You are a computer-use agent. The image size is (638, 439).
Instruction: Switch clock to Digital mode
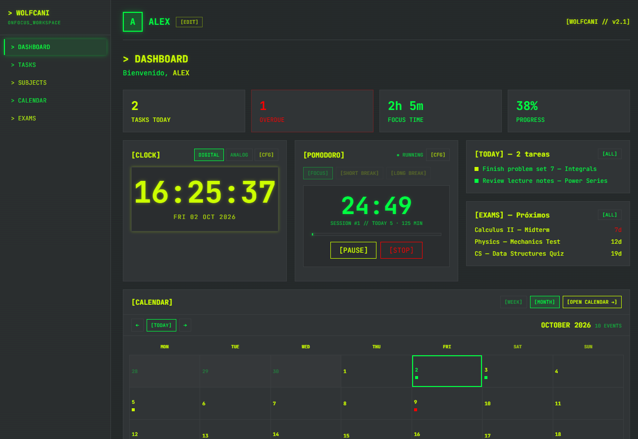209,155
